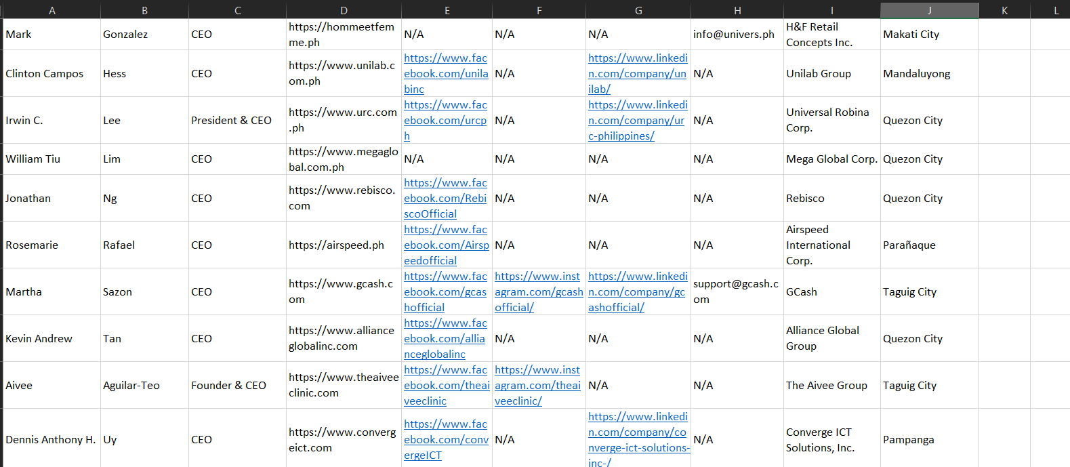
Task: Click the 'Dennis Anthony H.' cell
Action: tap(52, 439)
